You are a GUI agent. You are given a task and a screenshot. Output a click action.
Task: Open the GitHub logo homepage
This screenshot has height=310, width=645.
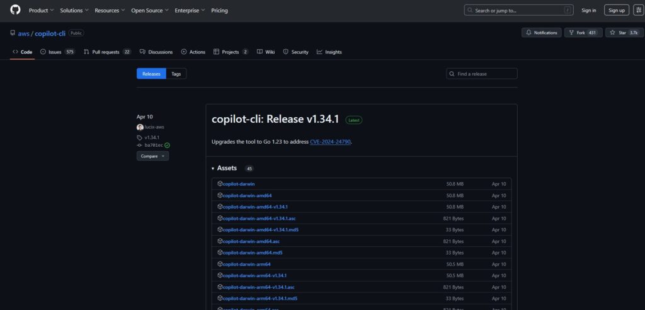15,10
